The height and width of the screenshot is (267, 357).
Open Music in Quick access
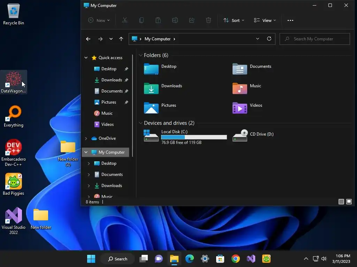[x=107, y=113]
